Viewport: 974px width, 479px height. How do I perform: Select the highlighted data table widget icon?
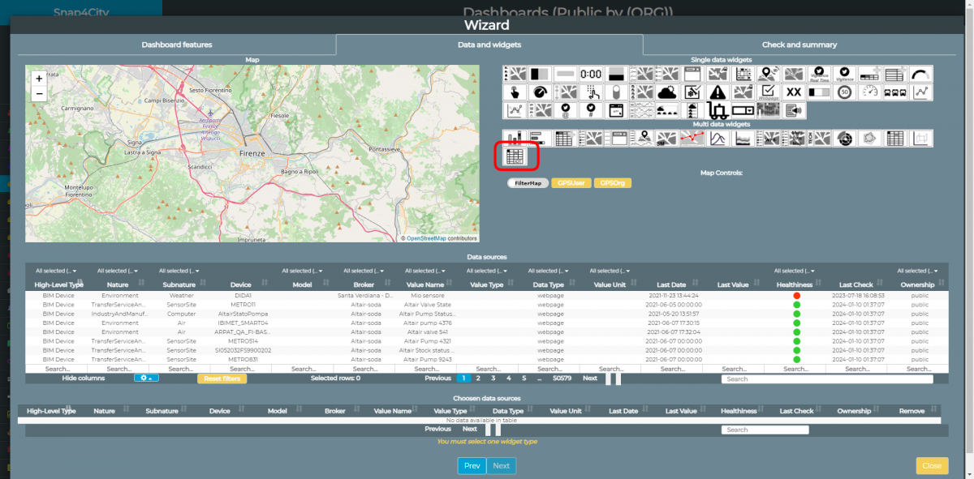pos(515,156)
